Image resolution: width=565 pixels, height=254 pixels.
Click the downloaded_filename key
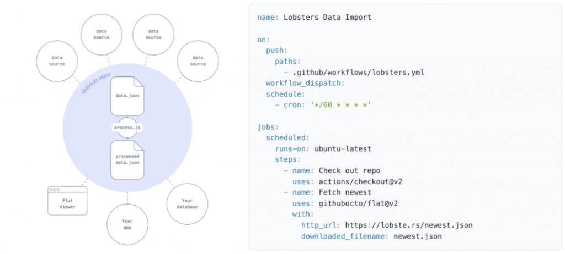coord(345,236)
